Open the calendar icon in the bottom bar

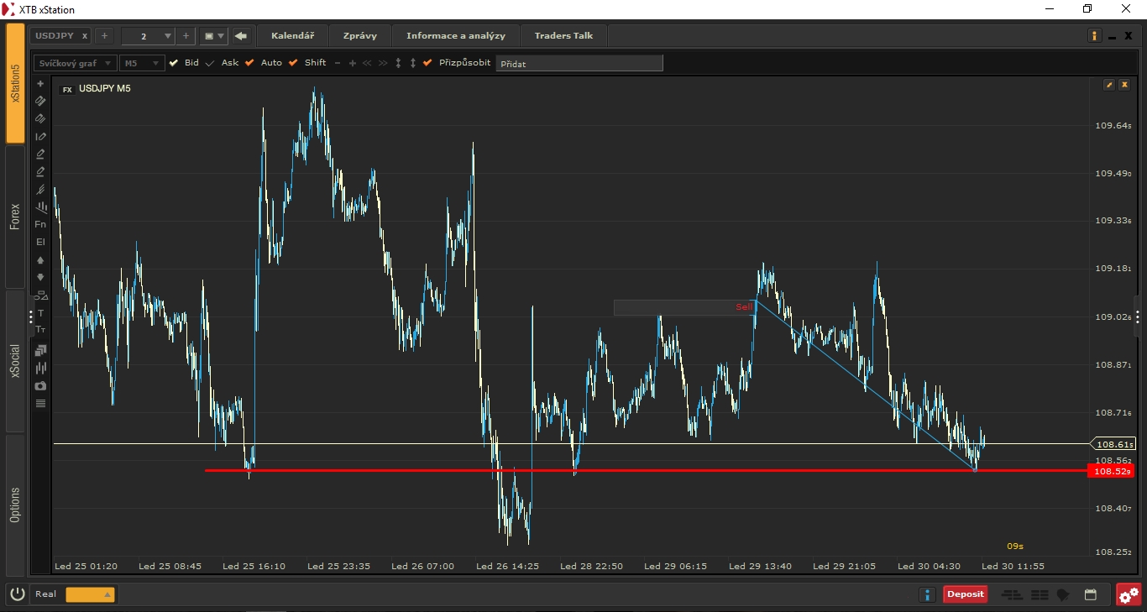[x=1091, y=594]
